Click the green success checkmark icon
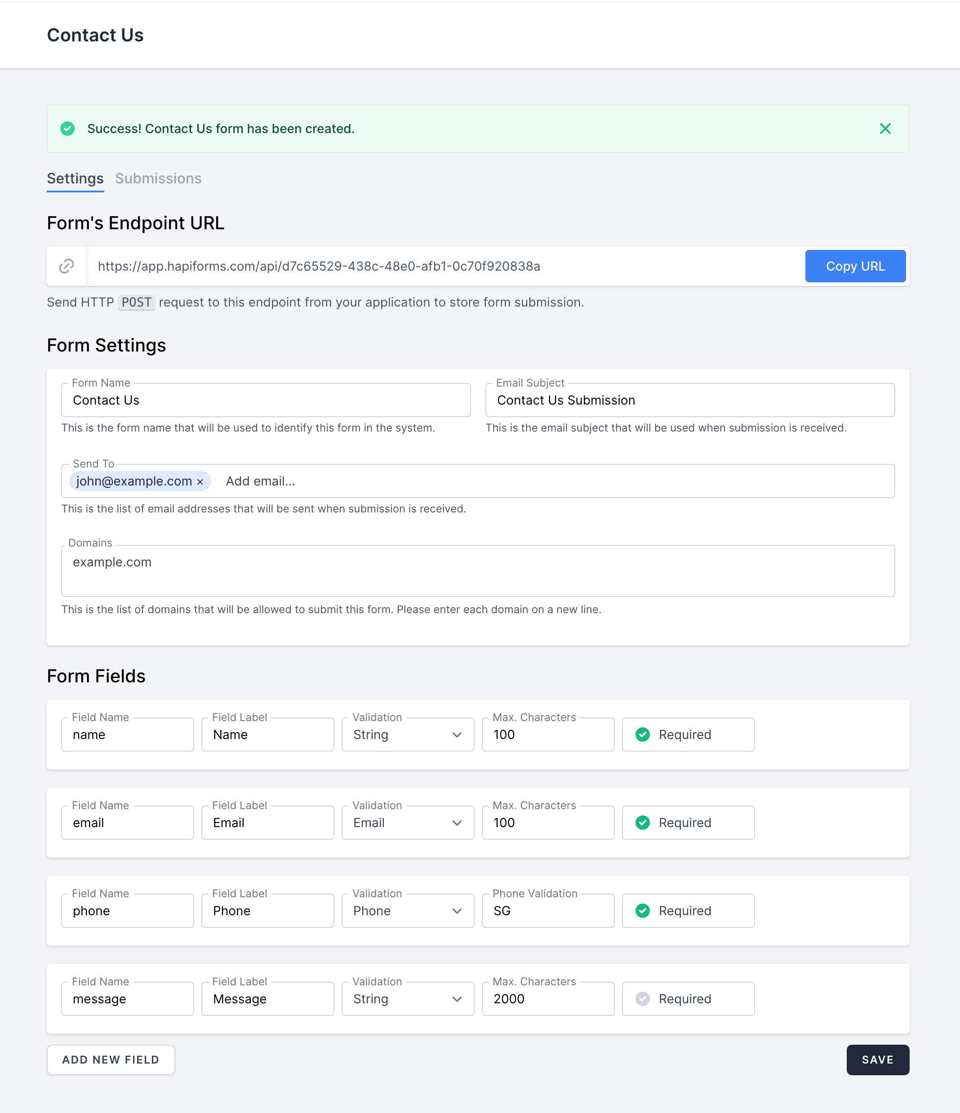 click(68, 129)
